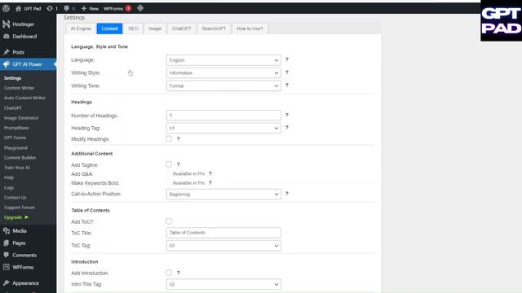Screen dimensions: 522x293
Task: Click the Hostinger sidebar icon
Action: pos(6,24)
